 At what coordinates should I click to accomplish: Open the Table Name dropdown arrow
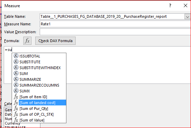(x=188, y=16)
